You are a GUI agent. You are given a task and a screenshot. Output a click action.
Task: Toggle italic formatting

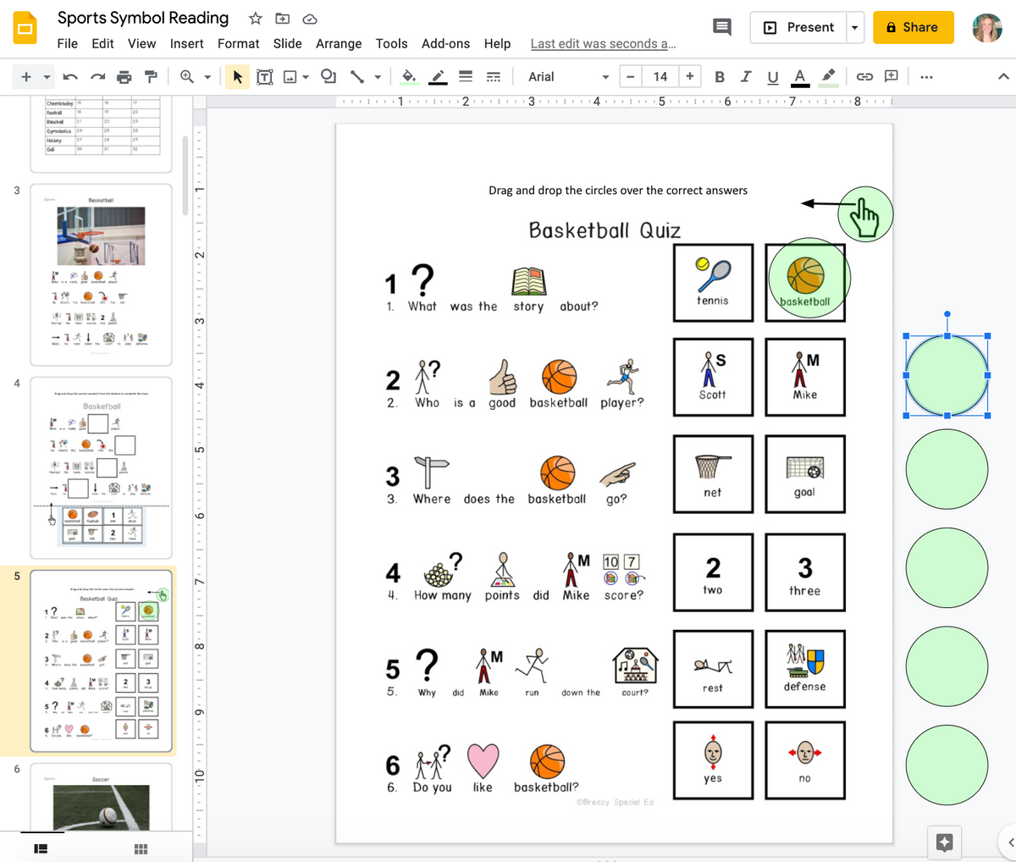click(x=746, y=76)
